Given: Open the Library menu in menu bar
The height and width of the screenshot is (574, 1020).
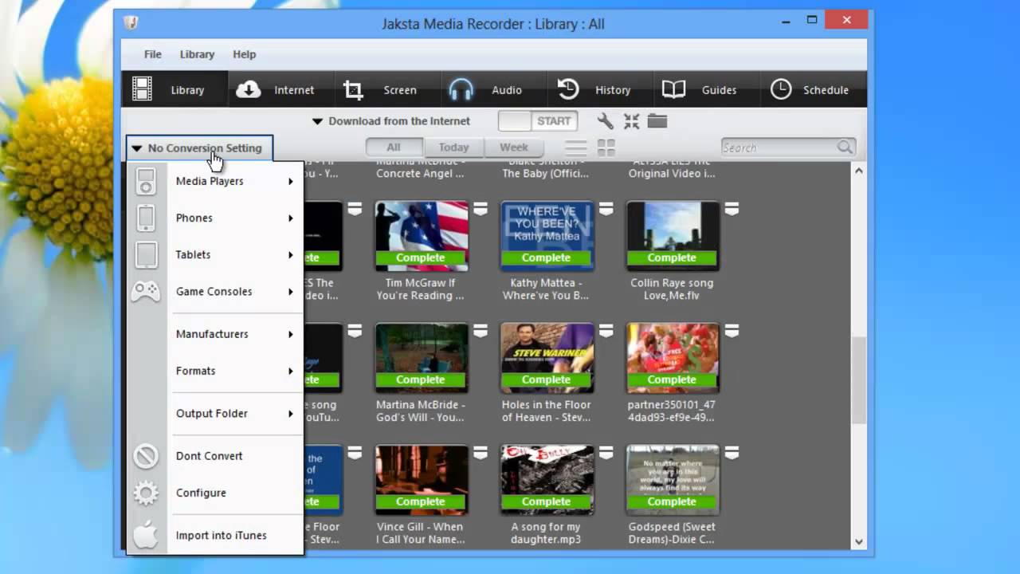Looking at the screenshot, I should 197,54.
